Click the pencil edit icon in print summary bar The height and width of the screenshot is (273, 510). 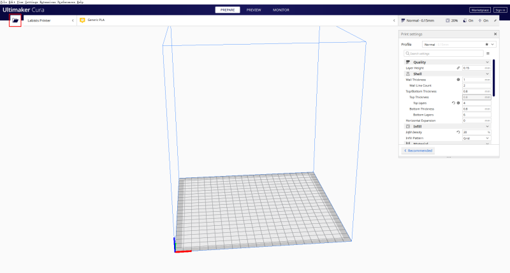click(x=495, y=20)
